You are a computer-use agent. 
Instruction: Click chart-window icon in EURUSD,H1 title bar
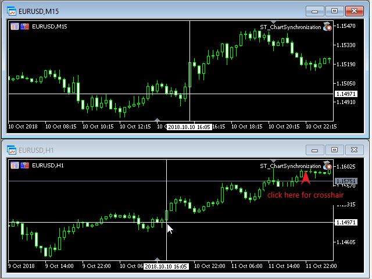(12, 150)
